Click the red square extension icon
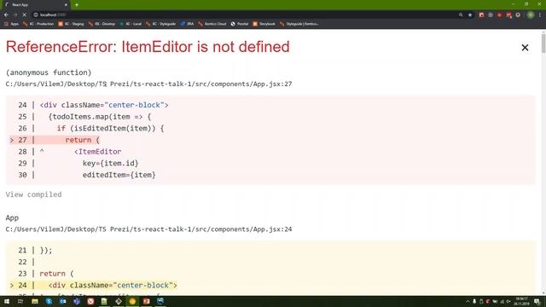This screenshot has height=307, width=546. [x=481, y=15]
